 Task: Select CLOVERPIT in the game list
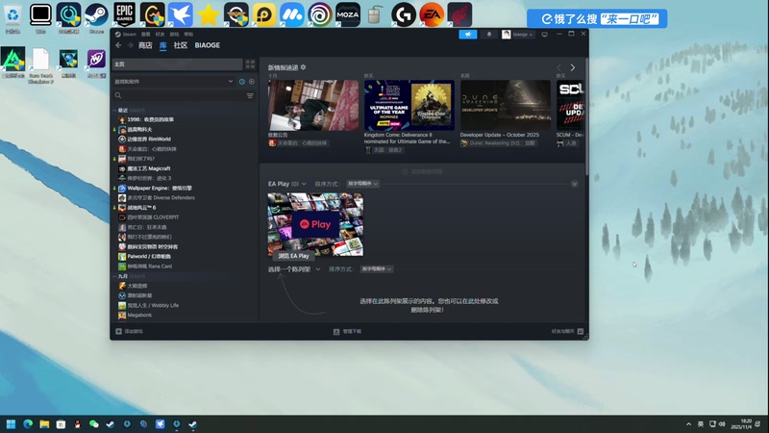[153, 217]
